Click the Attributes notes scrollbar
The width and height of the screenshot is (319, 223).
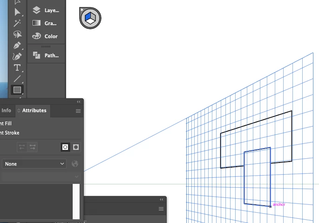pyautogui.click(x=76, y=202)
